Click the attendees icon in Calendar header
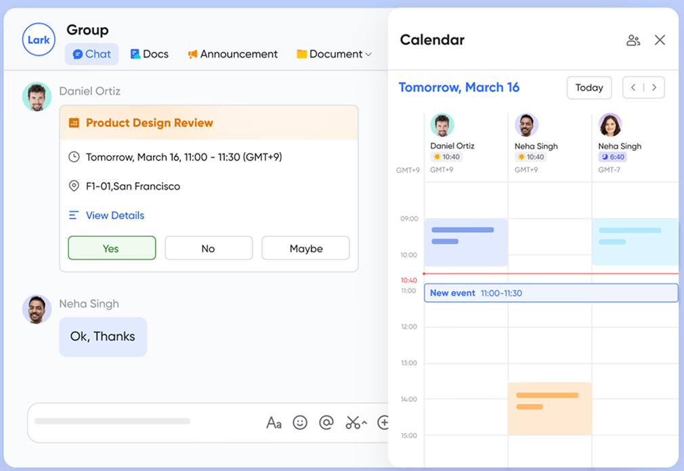The height and width of the screenshot is (471, 684). (633, 41)
